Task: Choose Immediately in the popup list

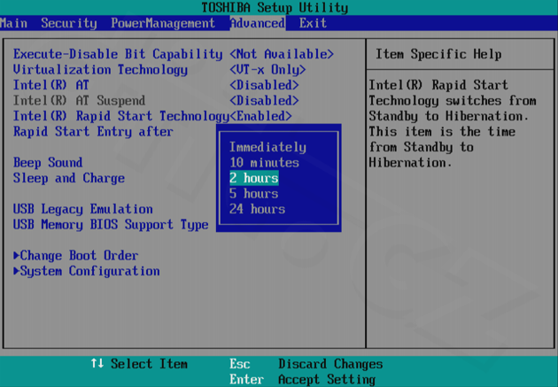Action: click(267, 147)
